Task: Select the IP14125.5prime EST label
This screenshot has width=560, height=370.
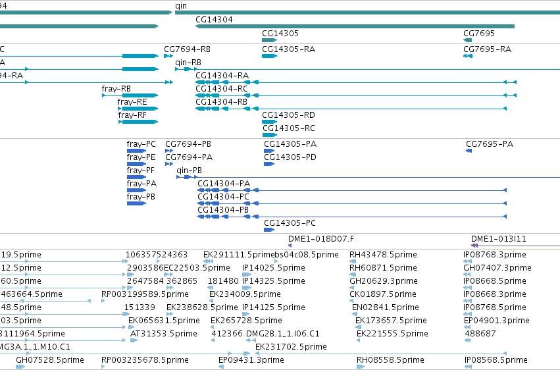Action: [x=274, y=308]
